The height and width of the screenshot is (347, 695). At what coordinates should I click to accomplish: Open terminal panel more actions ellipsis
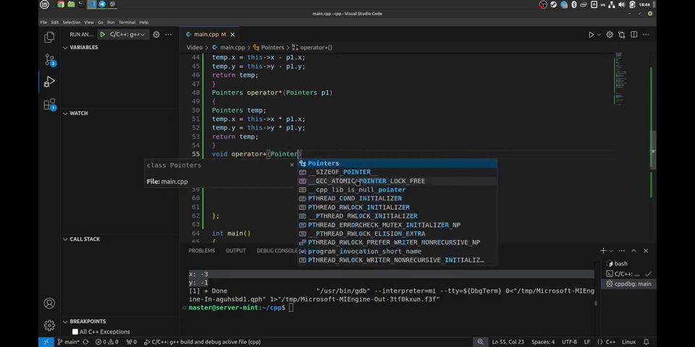(621, 251)
